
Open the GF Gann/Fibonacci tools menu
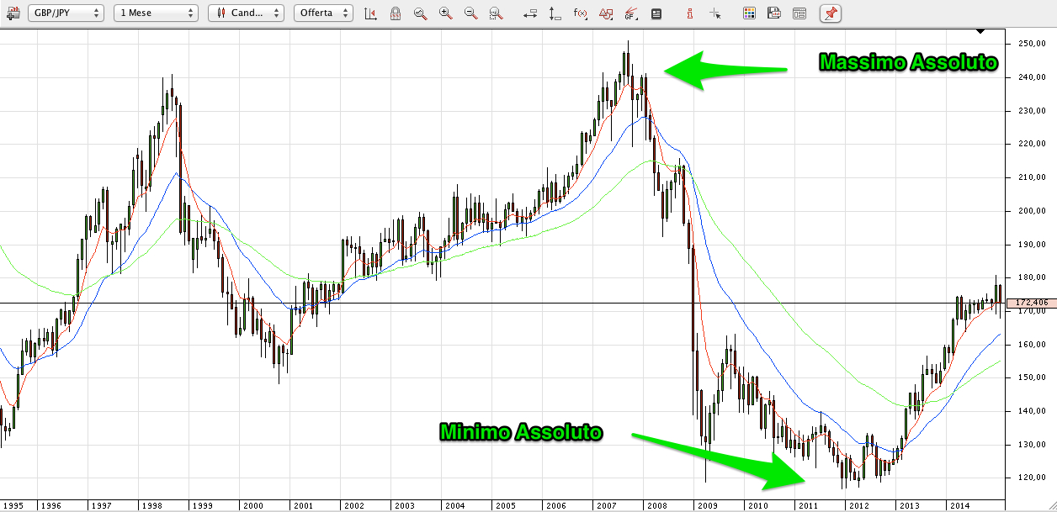(x=631, y=13)
